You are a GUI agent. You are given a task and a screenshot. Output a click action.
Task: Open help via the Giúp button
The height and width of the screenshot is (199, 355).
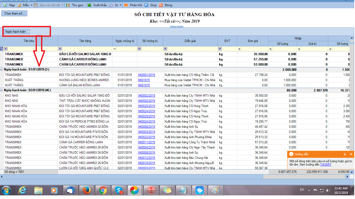tap(150, 5)
